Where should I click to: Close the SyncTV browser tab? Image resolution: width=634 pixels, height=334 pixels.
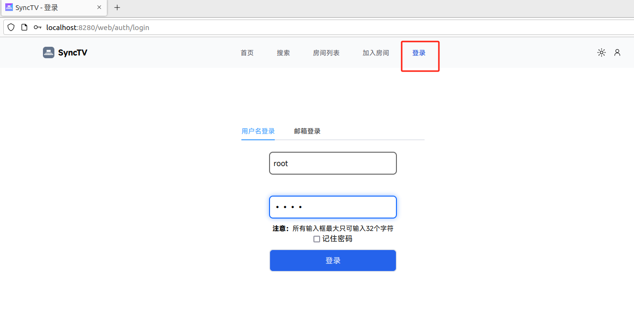coord(99,8)
